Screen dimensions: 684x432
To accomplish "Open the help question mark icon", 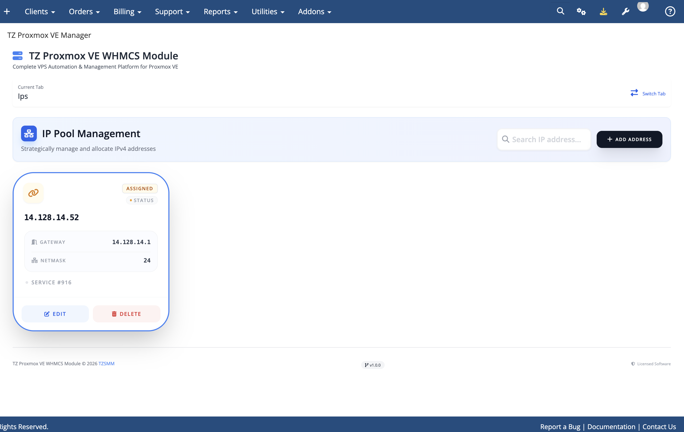I will coord(670,11).
